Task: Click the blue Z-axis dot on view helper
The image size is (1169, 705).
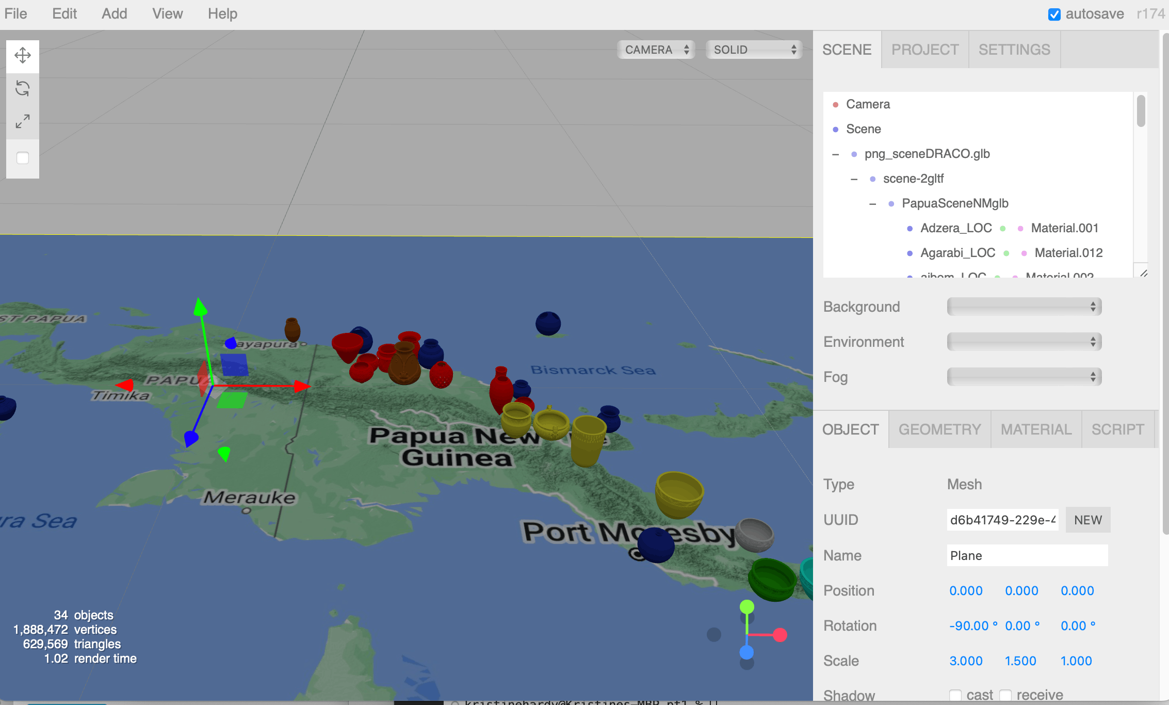Action: pos(746,653)
